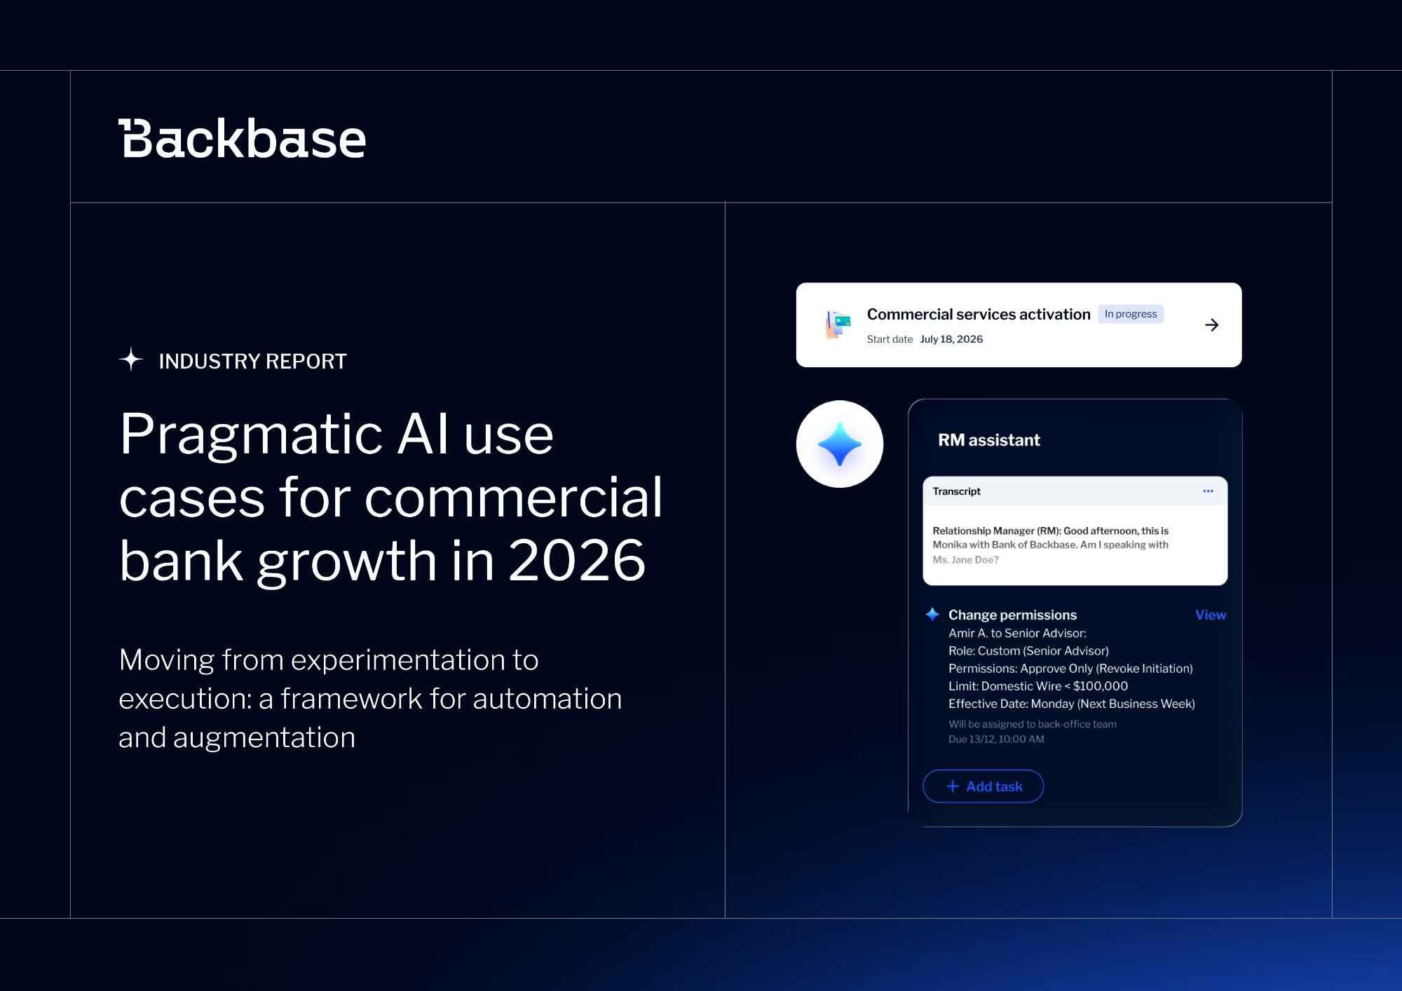The height and width of the screenshot is (991, 1402).
Task: Click the RM assistant title
Action: pos(988,440)
